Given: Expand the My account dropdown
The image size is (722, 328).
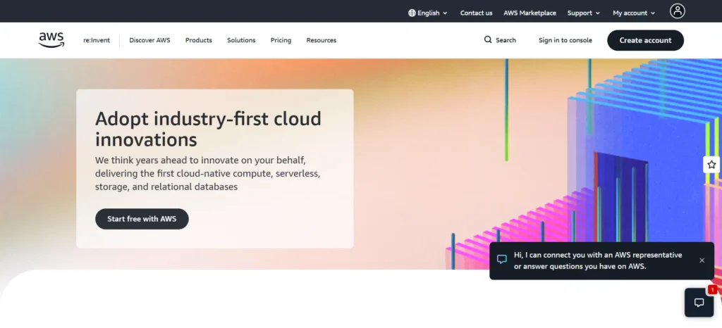Looking at the screenshot, I should pyautogui.click(x=634, y=13).
